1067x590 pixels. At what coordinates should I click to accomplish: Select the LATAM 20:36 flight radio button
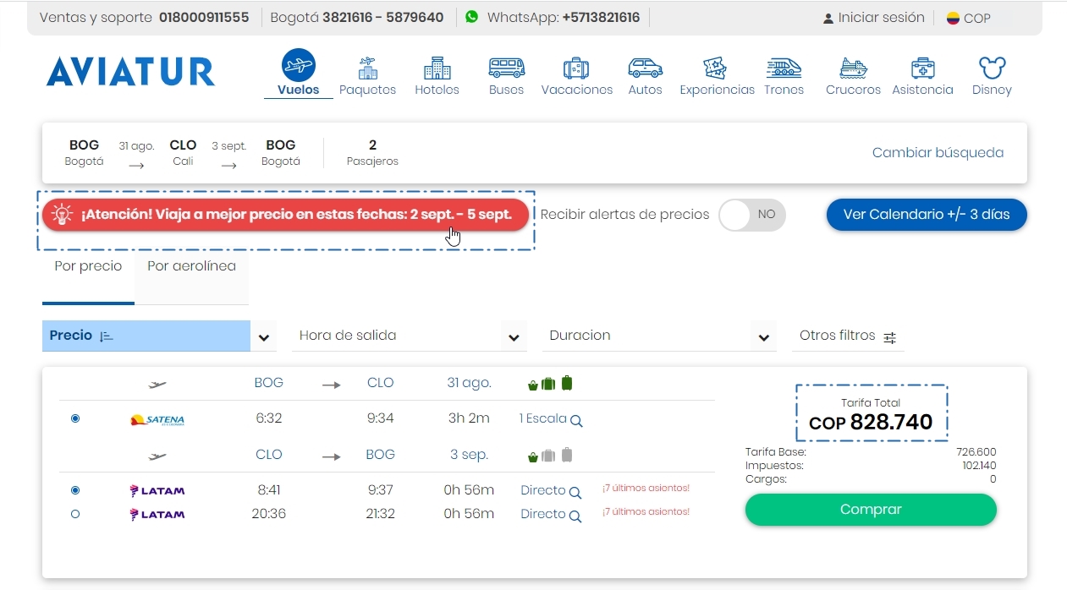click(x=75, y=514)
